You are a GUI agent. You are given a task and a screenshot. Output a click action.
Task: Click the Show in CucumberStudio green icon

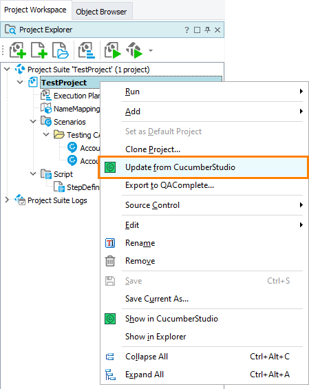coord(110,319)
